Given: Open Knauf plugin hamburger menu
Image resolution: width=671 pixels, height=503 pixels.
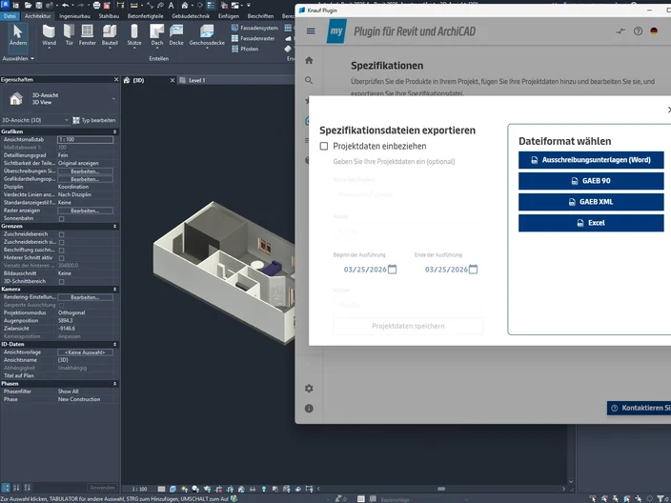Looking at the screenshot, I should (311, 31).
